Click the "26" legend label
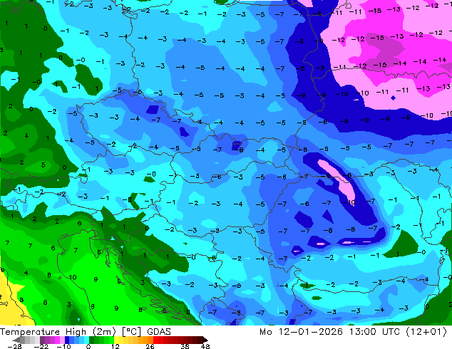 tap(150, 346)
